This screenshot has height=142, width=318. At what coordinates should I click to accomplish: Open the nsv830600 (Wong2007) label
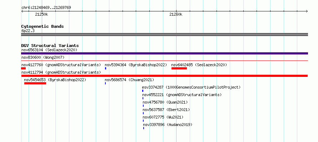[x=43, y=57]
